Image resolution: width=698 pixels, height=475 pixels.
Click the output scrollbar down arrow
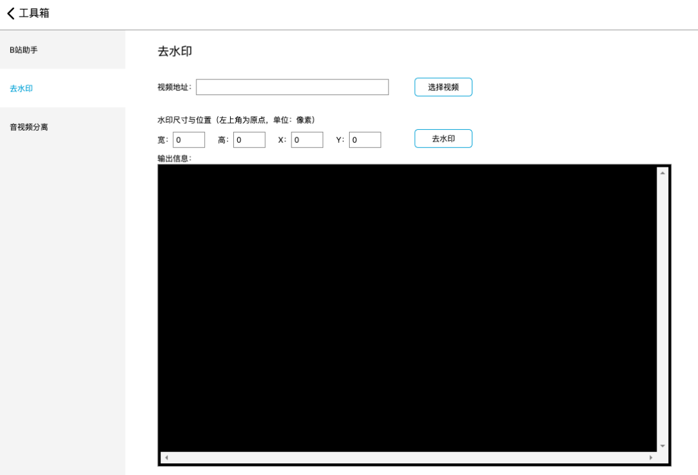[x=662, y=446]
